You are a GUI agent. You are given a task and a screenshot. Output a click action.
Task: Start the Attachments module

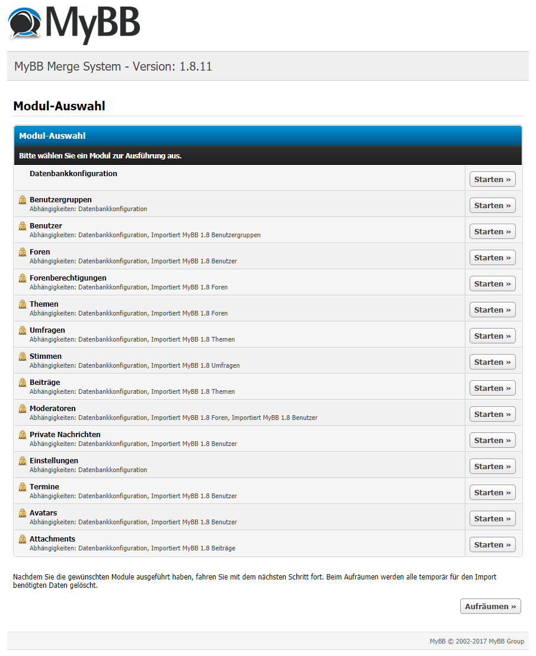[493, 544]
